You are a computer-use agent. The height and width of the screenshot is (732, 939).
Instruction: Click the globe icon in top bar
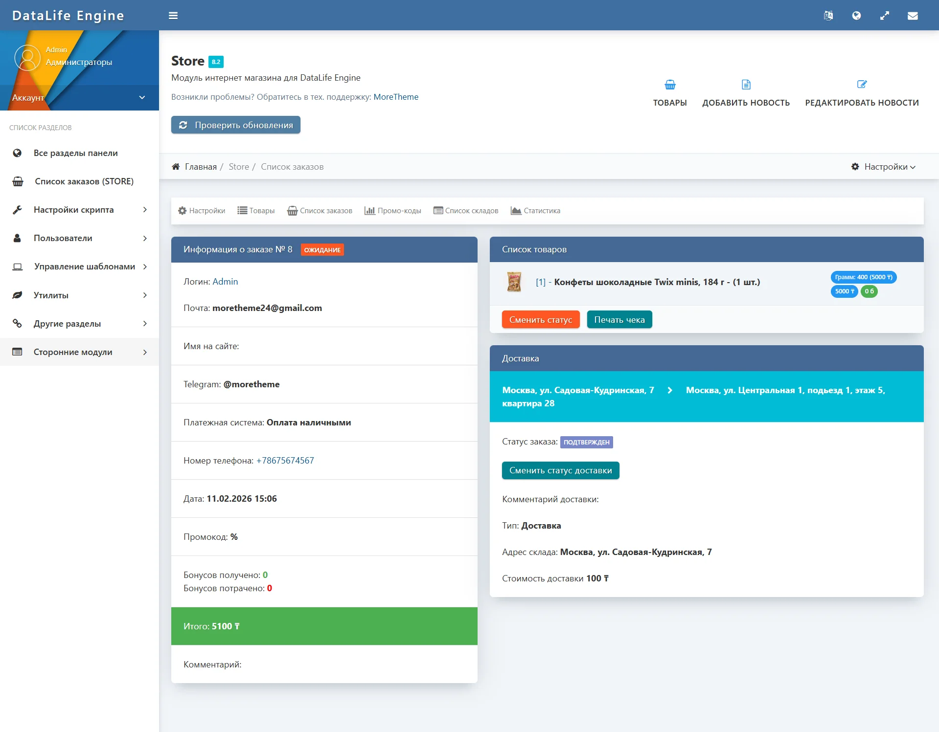(x=856, y=16)
